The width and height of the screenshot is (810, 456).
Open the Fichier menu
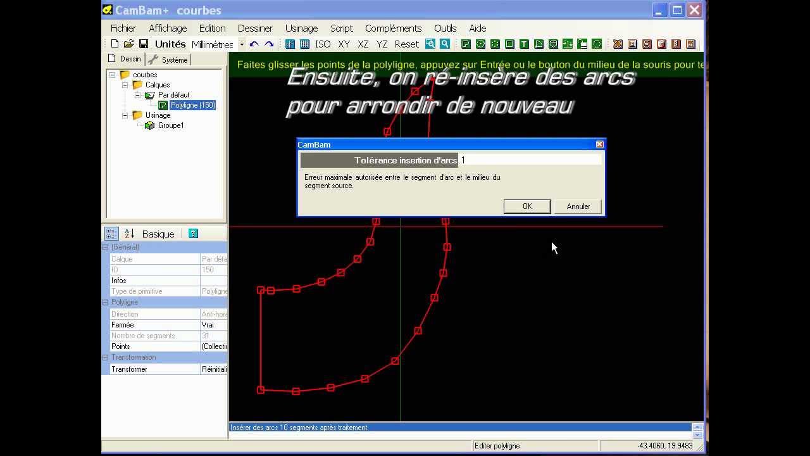click(x=123, y=28)
